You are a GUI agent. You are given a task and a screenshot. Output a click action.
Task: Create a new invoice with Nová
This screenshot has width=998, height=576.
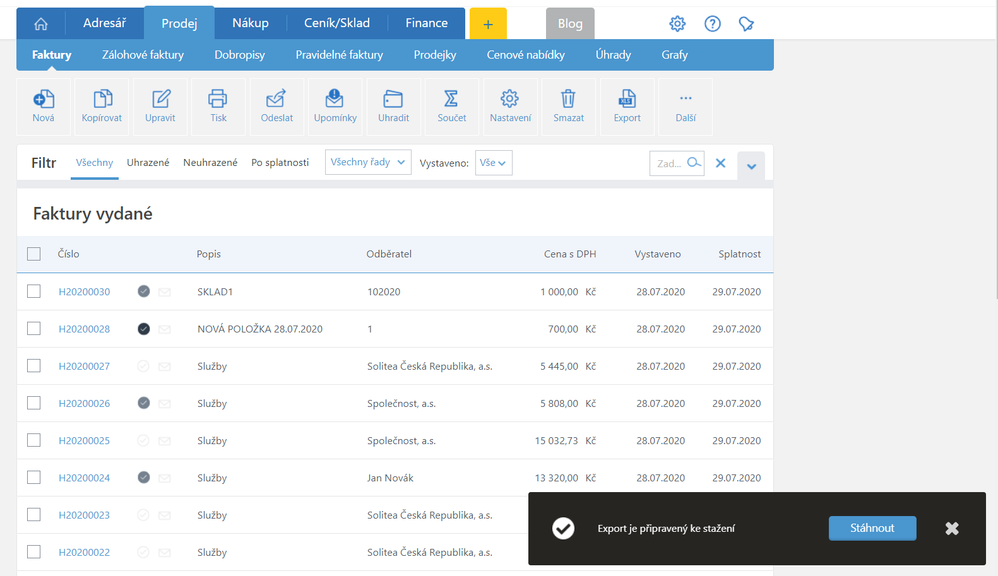click(x=44, y=107)
